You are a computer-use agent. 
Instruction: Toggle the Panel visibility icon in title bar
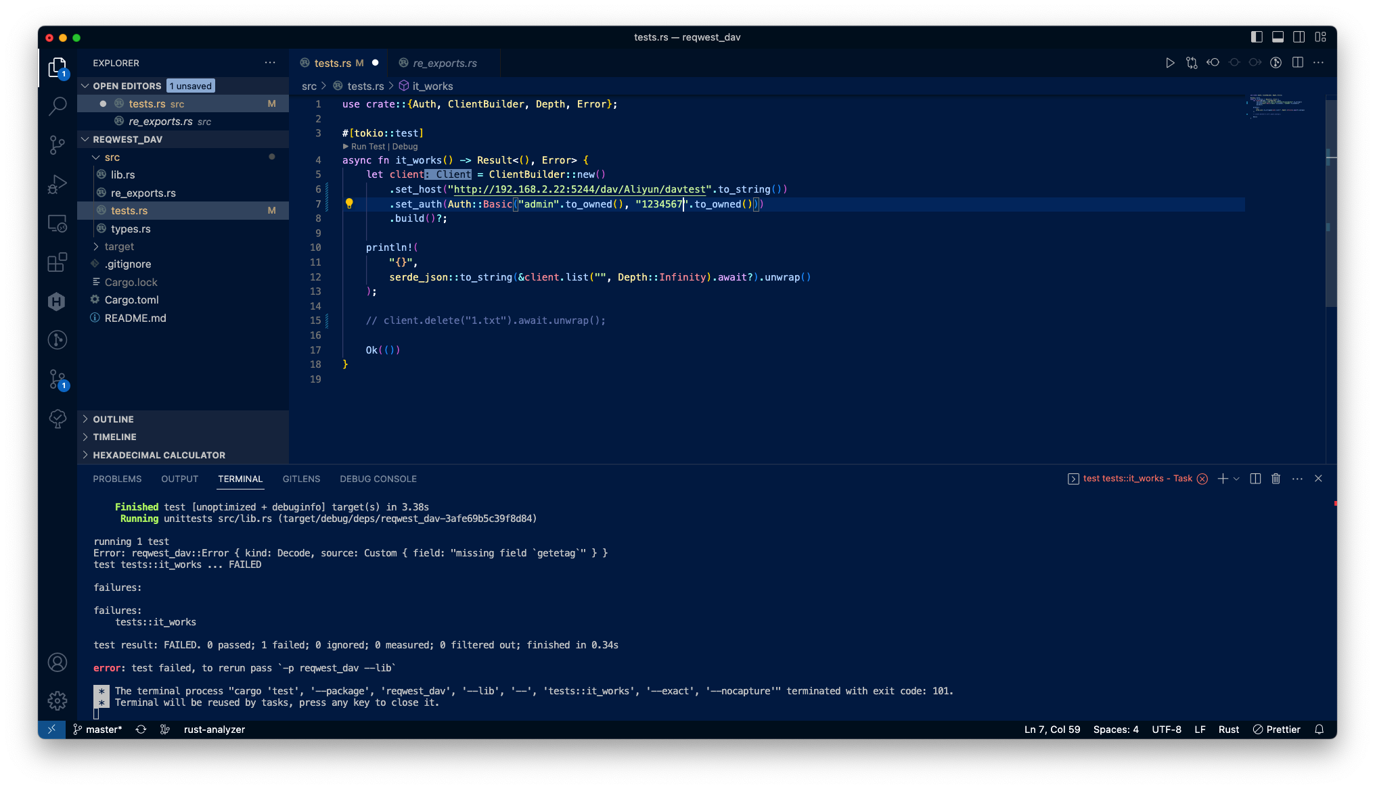tap(1278, 37)
